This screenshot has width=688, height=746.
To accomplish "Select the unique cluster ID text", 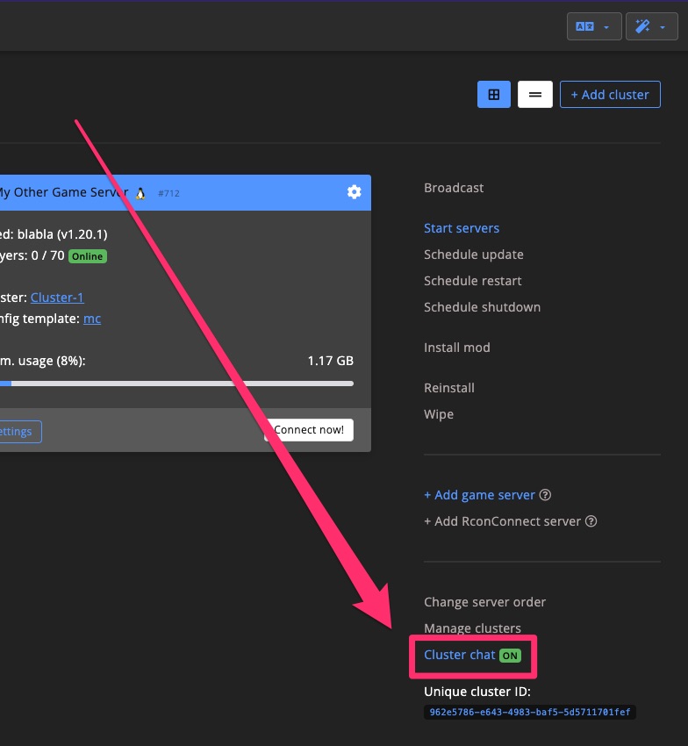I will pyautogui.click(x=528, y=713).
